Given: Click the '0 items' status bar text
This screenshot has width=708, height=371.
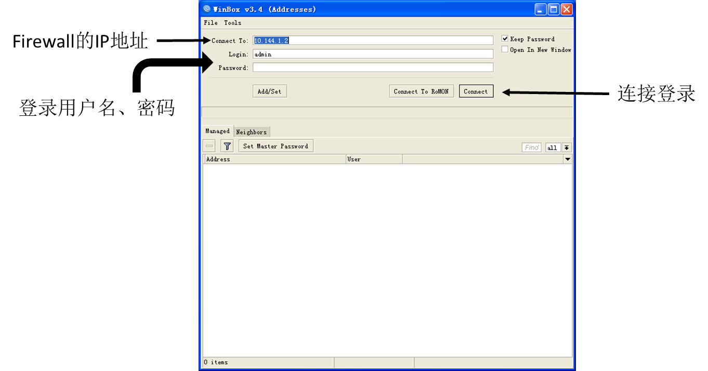Looking at the screenshot, I should click(216, 362).
